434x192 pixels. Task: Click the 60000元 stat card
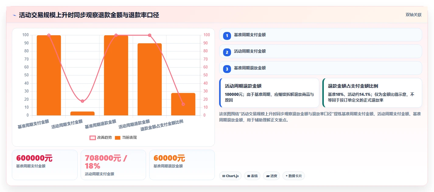pos(182,165)
